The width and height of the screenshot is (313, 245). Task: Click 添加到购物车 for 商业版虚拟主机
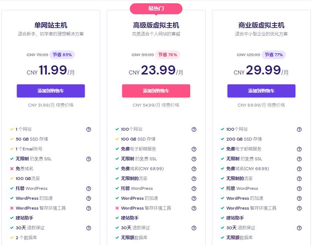pyautogui.click(x=261, y=91)
